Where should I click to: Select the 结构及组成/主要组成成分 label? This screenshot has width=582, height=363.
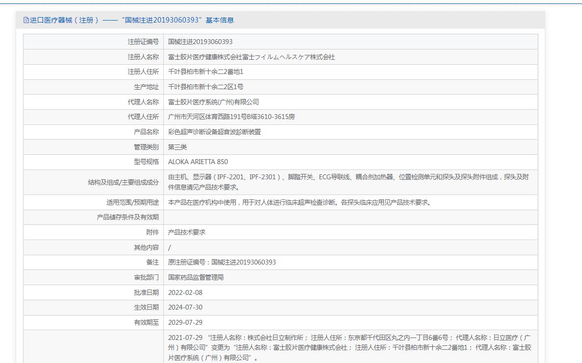click(123, 182)
